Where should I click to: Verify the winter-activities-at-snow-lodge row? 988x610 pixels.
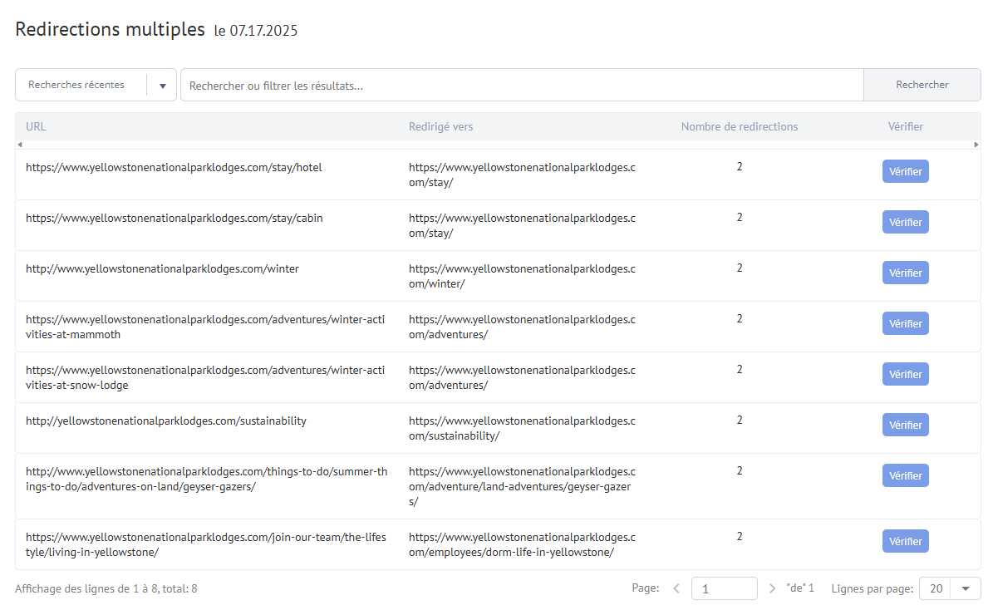[x=906, y=374]
